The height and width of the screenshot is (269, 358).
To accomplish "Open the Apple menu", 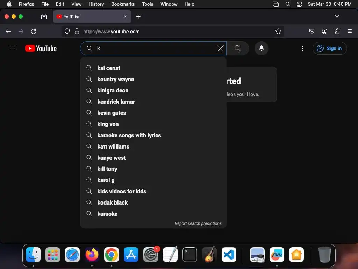I will (x=9, y=4).
